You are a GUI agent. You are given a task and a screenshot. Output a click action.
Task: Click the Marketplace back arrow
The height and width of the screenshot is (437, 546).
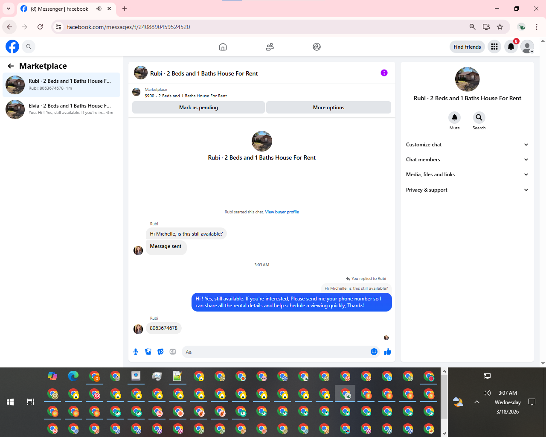click(11, 66)
